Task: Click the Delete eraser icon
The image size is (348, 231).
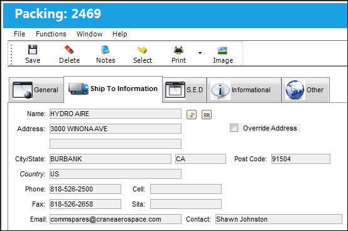Action: (69, 50)
